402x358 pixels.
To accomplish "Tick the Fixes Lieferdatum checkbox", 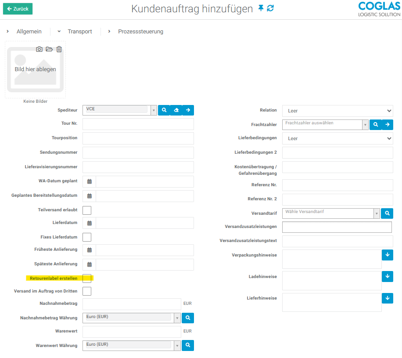I will tap(87, 237).
